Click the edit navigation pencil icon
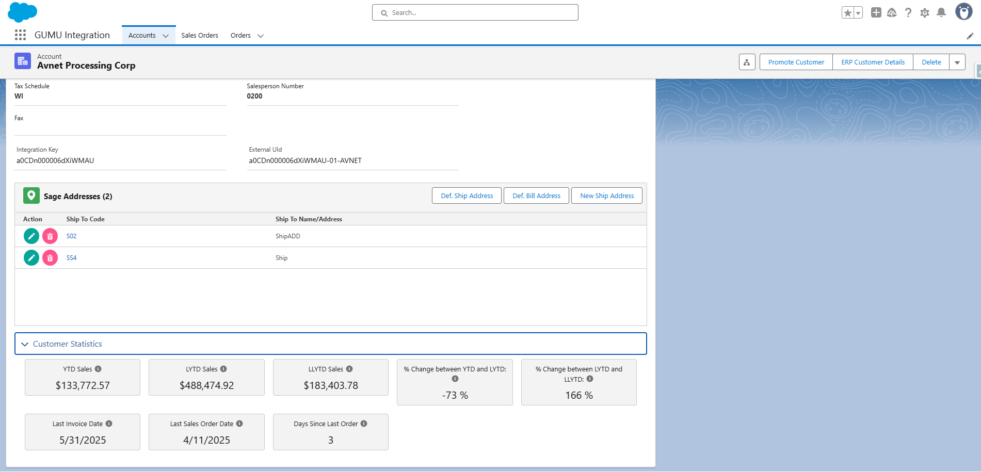981x472 pixels. pos(970,36)
